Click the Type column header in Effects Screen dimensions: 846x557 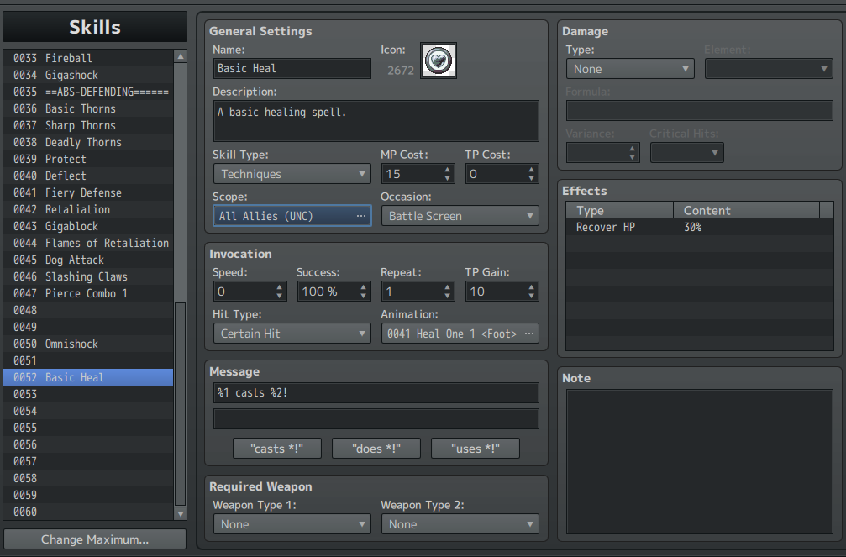[x=619, y=210]
